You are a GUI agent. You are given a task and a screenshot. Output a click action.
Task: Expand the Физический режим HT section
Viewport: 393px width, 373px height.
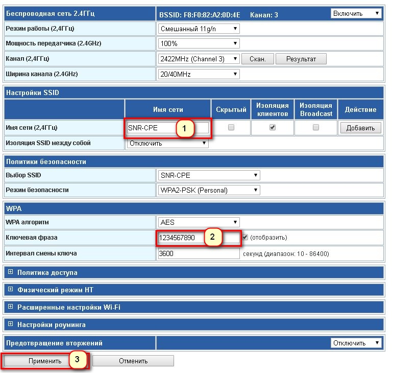(10, 290)
